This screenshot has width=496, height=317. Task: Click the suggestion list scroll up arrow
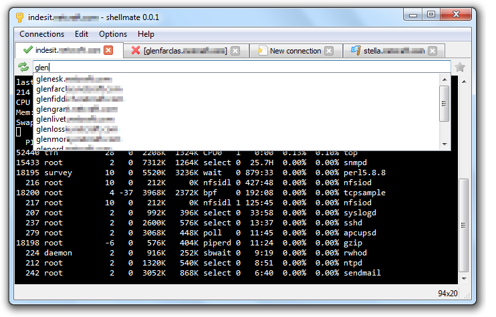click(x=445, y=80)
